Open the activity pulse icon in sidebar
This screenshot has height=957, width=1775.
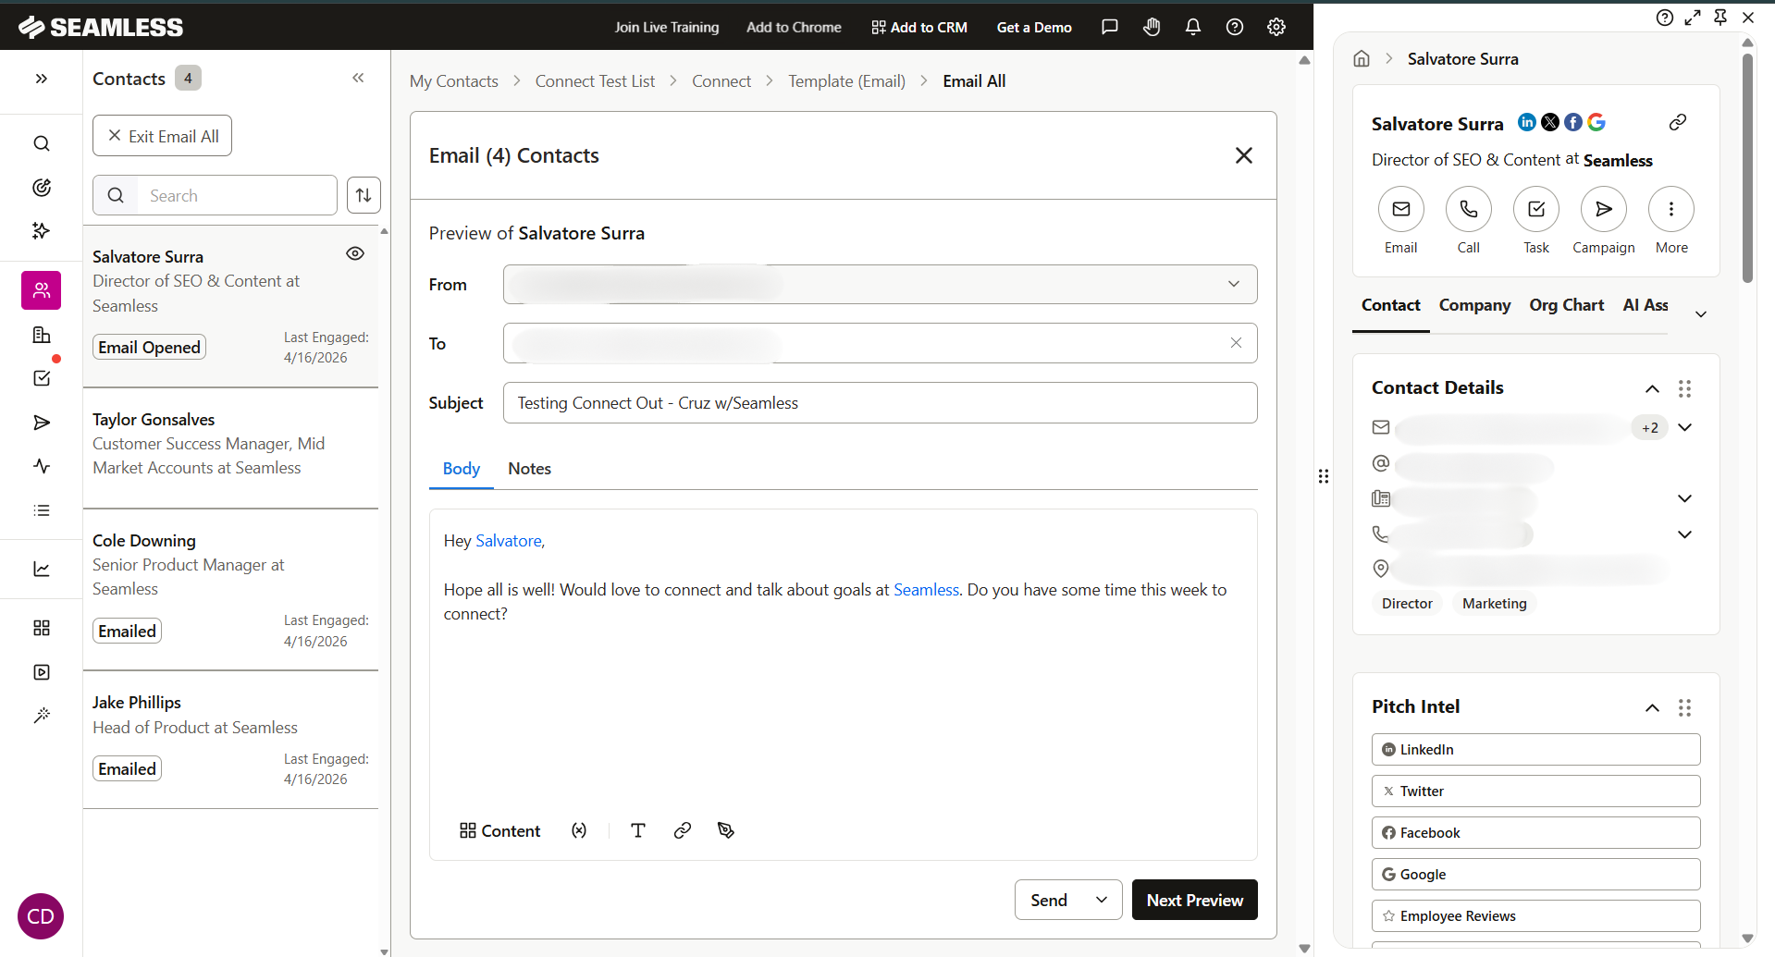click(x=41, y=466)
